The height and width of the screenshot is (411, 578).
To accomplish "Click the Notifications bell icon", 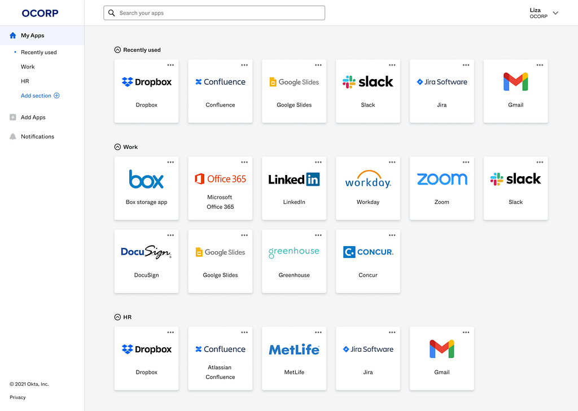I will 13,137.
